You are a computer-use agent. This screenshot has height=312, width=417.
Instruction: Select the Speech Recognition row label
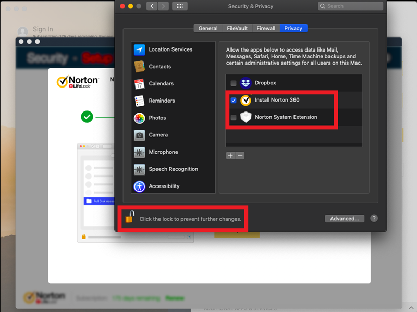click(174, 169)
